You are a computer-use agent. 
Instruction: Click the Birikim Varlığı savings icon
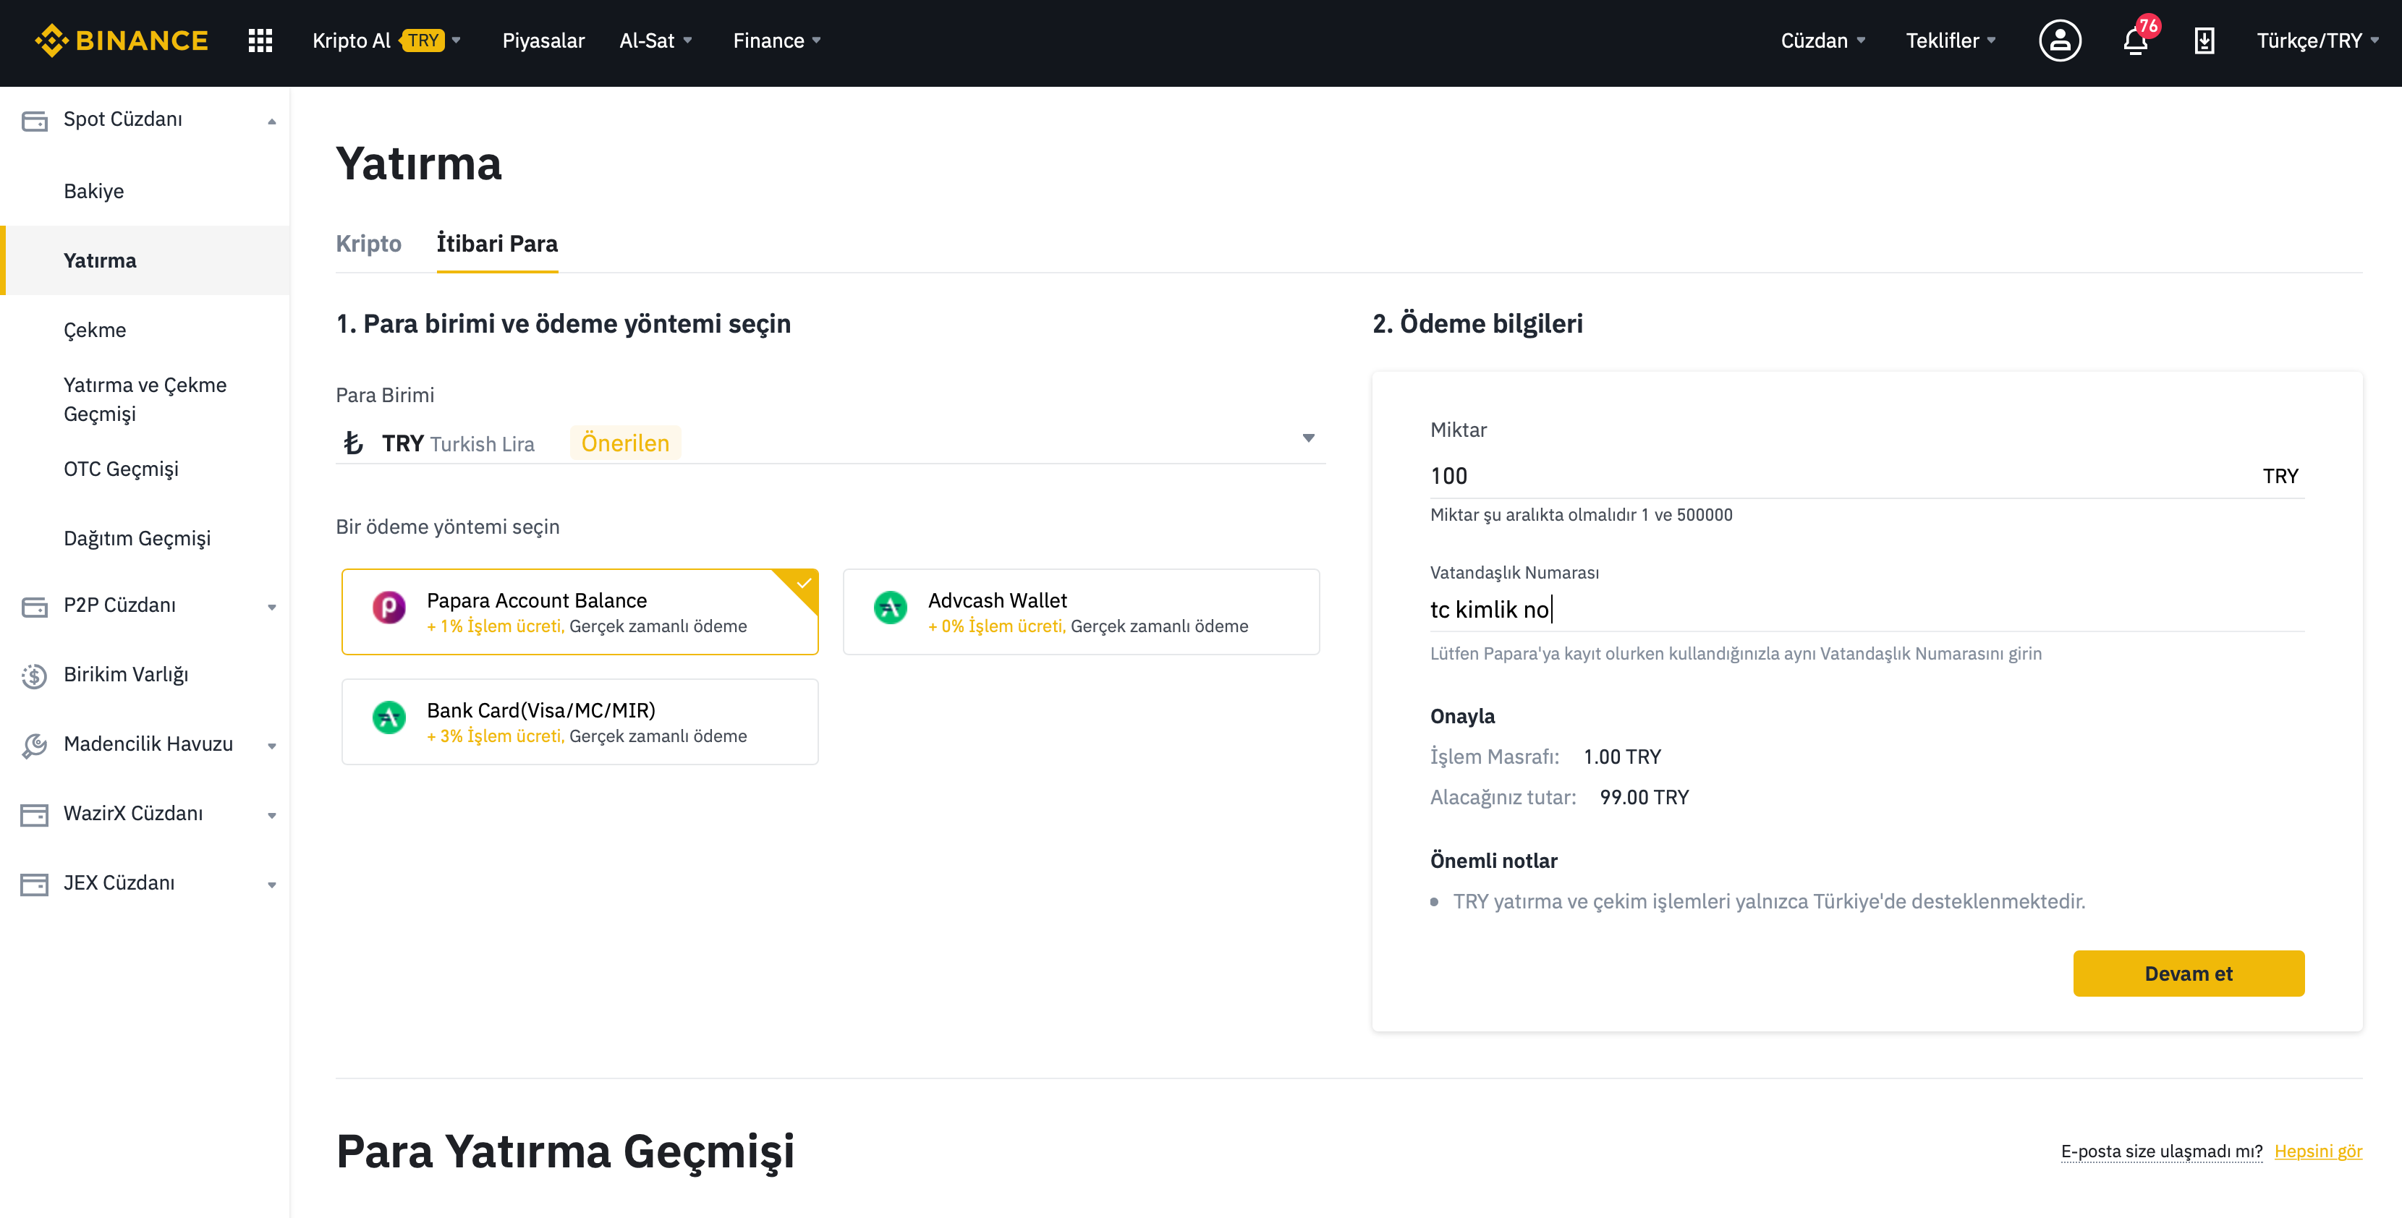[35, 675]
